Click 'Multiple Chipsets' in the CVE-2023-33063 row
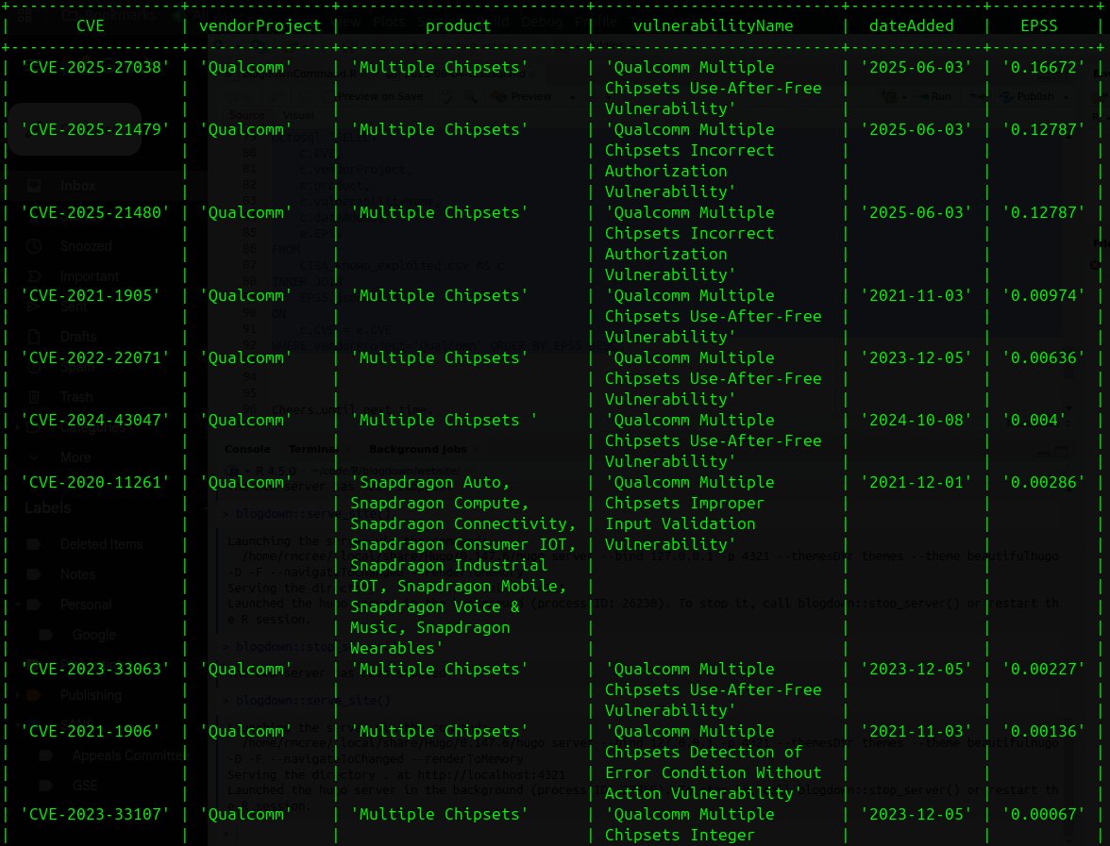This screenshot has width=1110, height=846. pos(440,670)
